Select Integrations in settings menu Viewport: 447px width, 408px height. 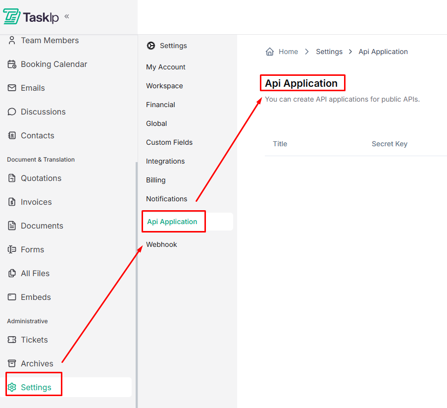pyautogui.click(x=165, y=161)
